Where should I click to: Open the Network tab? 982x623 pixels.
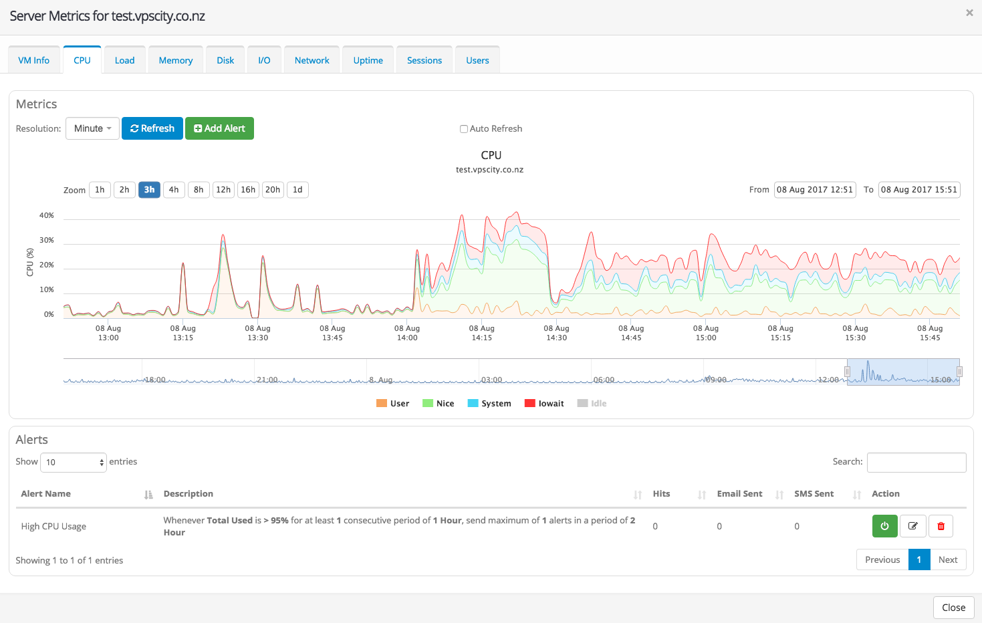tap(312, 60)
